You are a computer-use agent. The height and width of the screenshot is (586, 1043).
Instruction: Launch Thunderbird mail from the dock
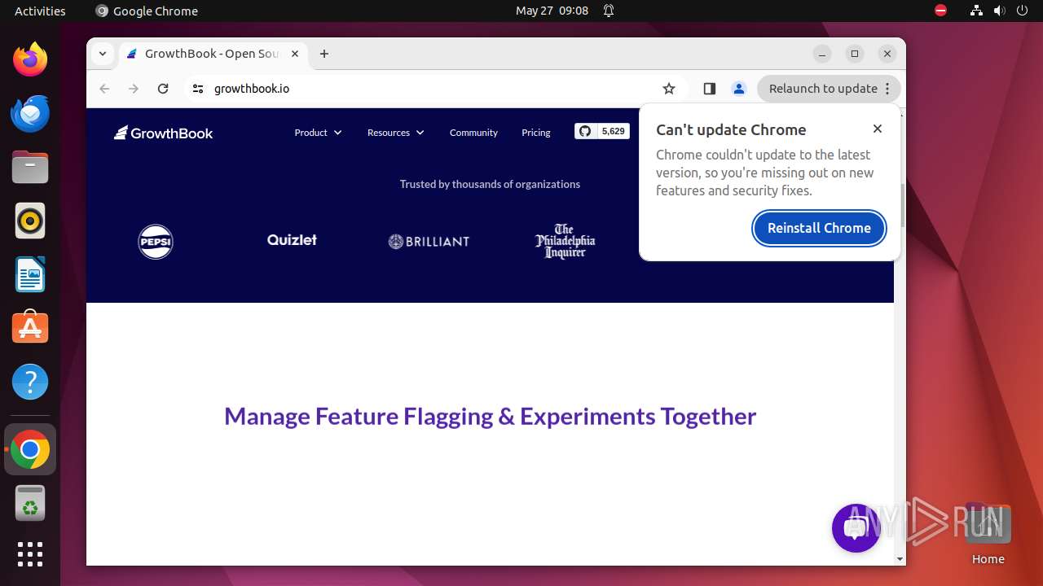pyautogui.click(x=30, y=113)
